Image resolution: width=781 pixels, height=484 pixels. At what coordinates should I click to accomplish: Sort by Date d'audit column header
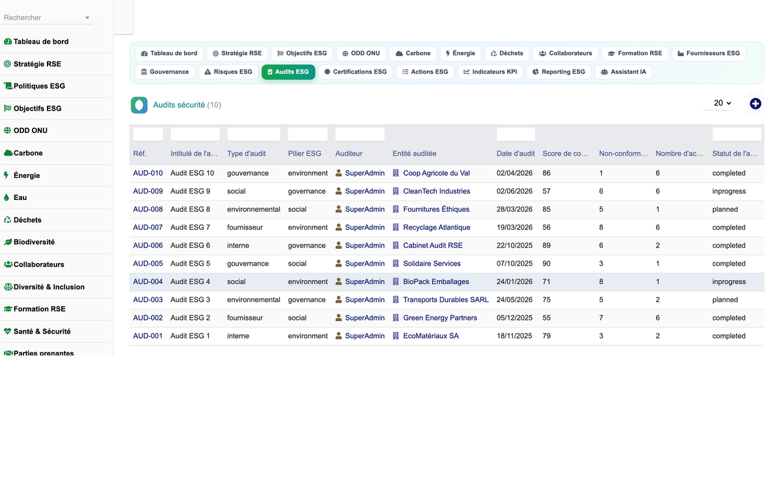click(515, 154)
